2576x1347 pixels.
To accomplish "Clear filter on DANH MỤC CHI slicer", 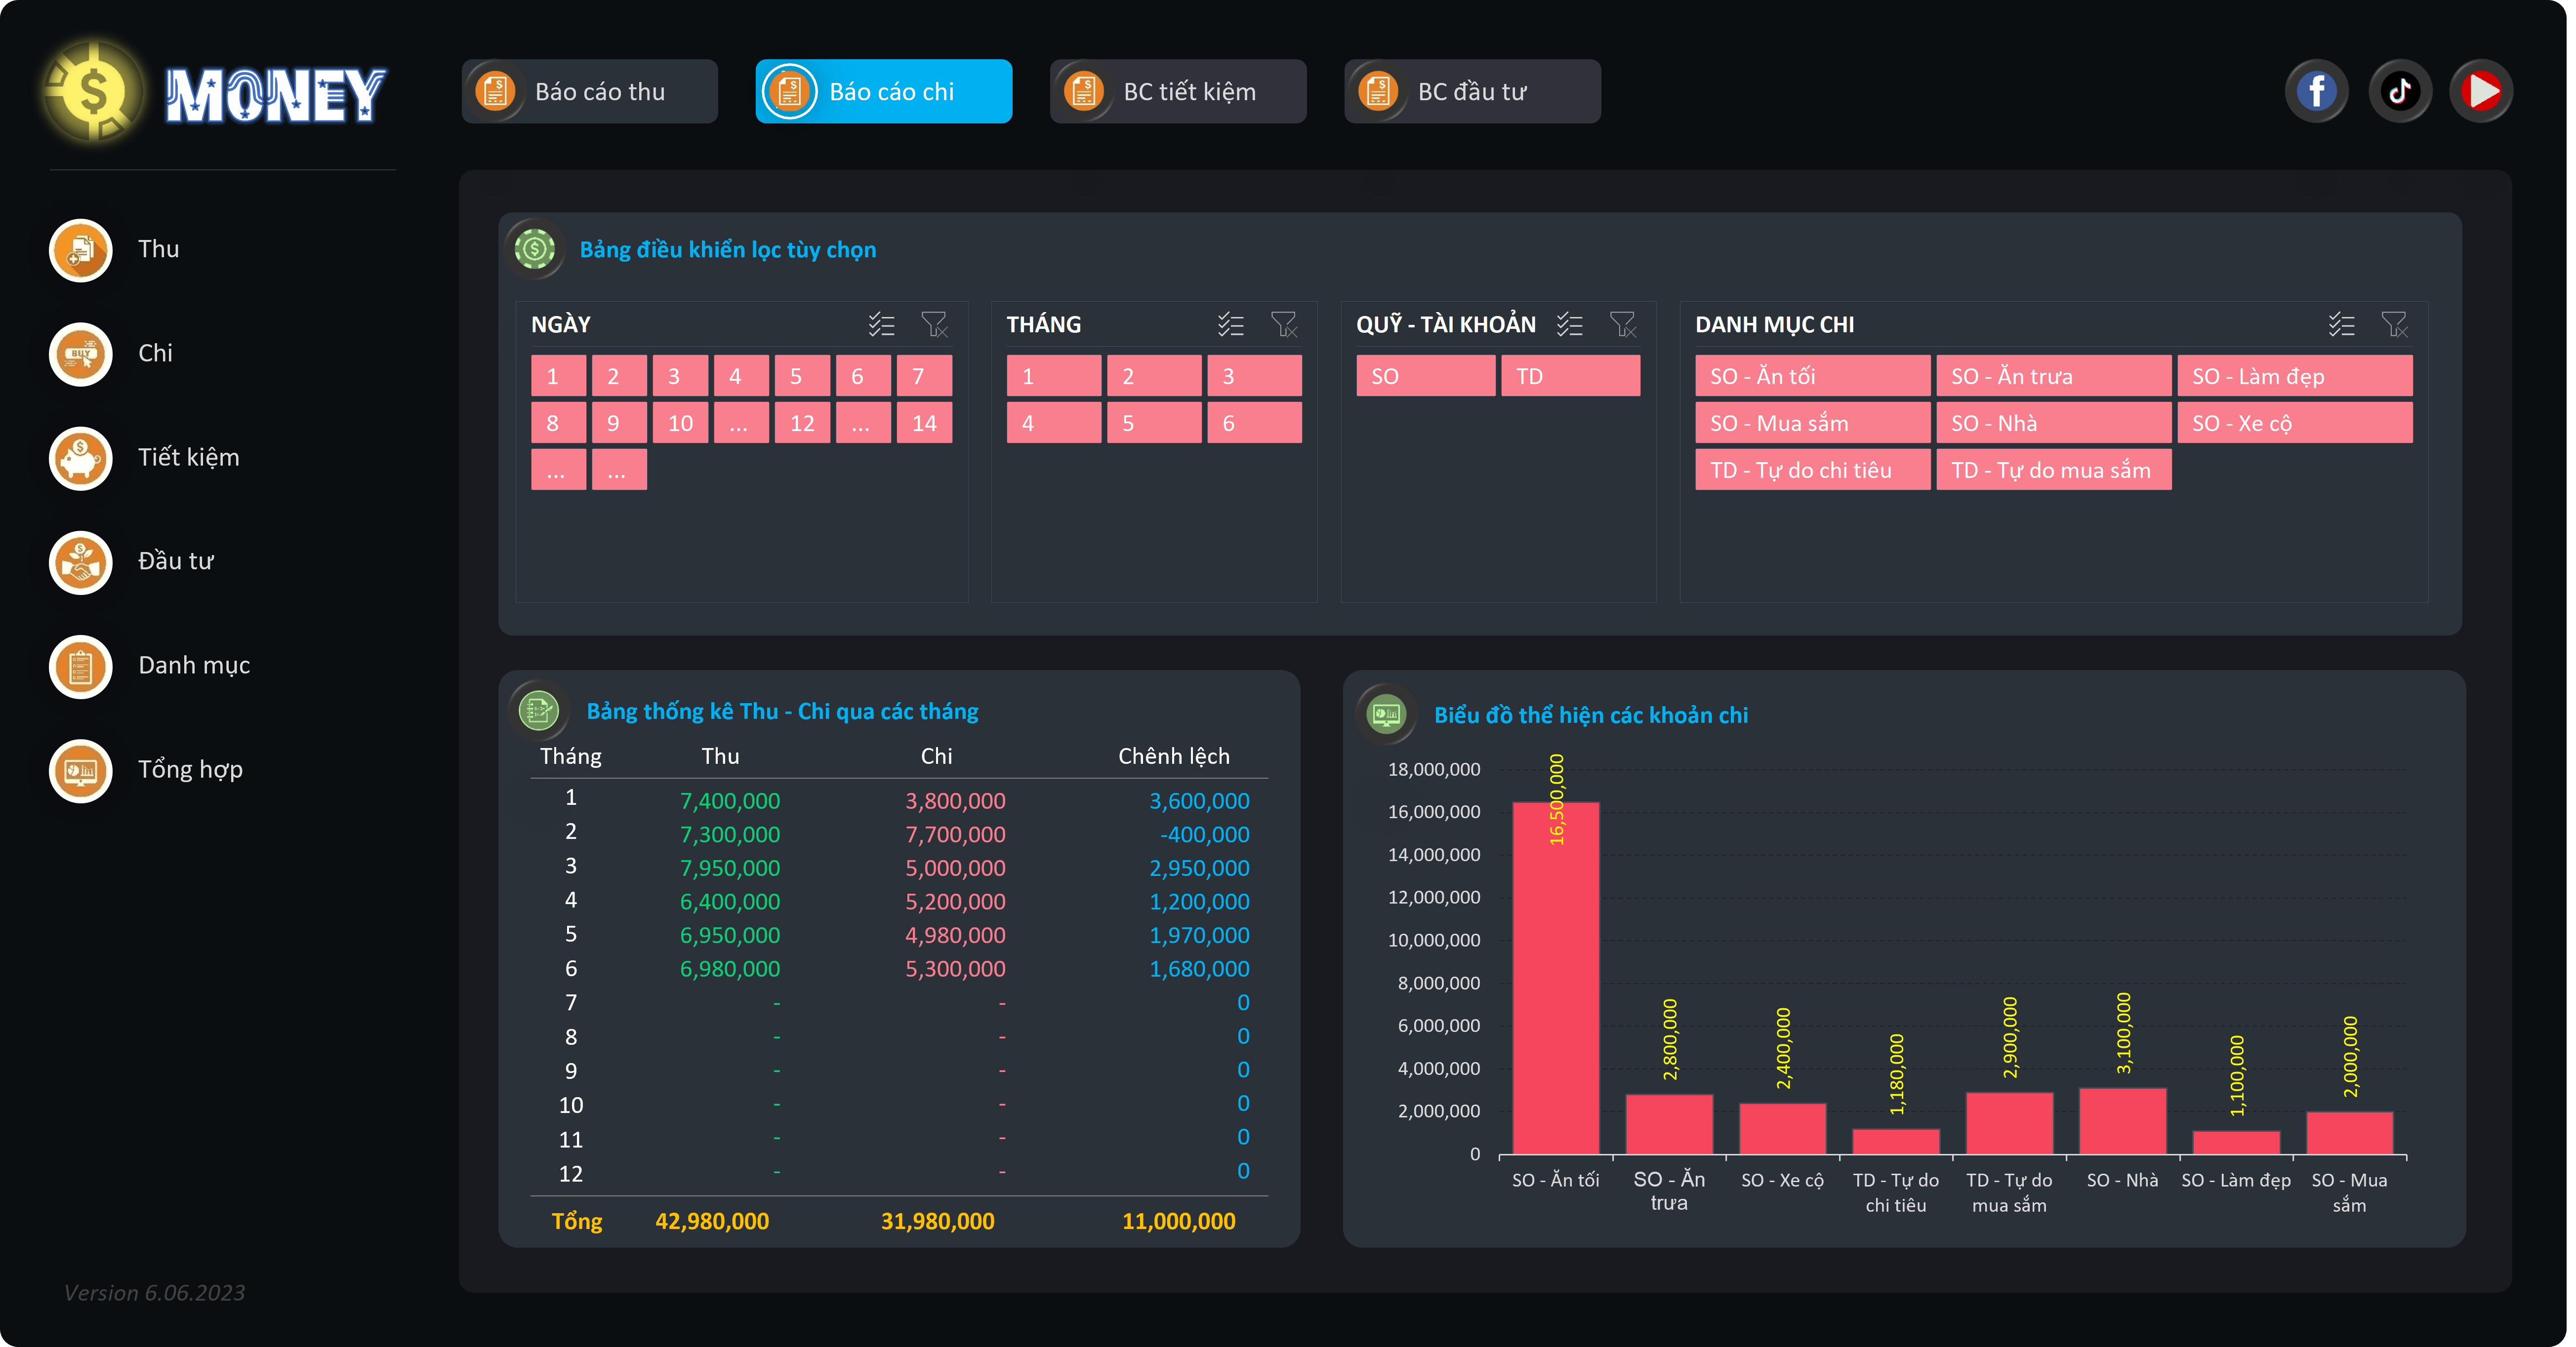I will point(2395,324).
